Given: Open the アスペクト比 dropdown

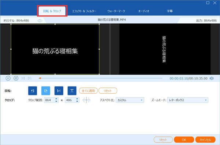Looking at the screenshot, I should 130,100.
